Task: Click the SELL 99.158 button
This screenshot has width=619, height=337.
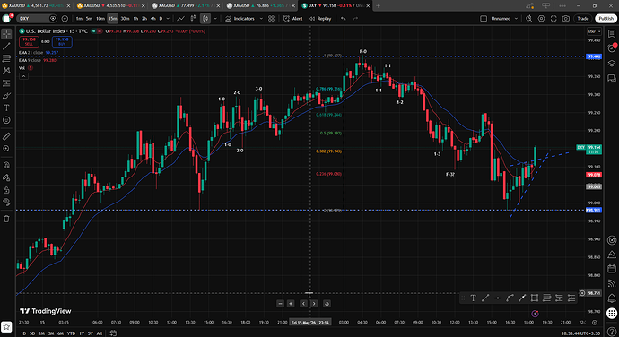Action: pos(29,41)
